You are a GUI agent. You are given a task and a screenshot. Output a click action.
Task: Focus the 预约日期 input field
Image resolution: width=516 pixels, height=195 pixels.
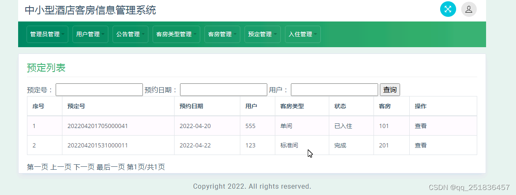click(223, 90)
